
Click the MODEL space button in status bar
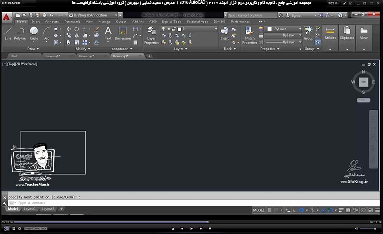click(259, 210)
